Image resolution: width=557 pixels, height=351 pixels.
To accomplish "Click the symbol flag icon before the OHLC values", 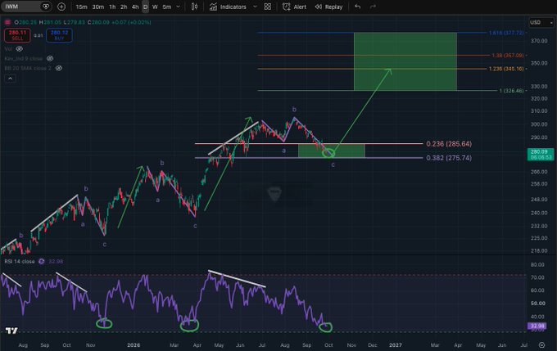I will tap(7, 22).
